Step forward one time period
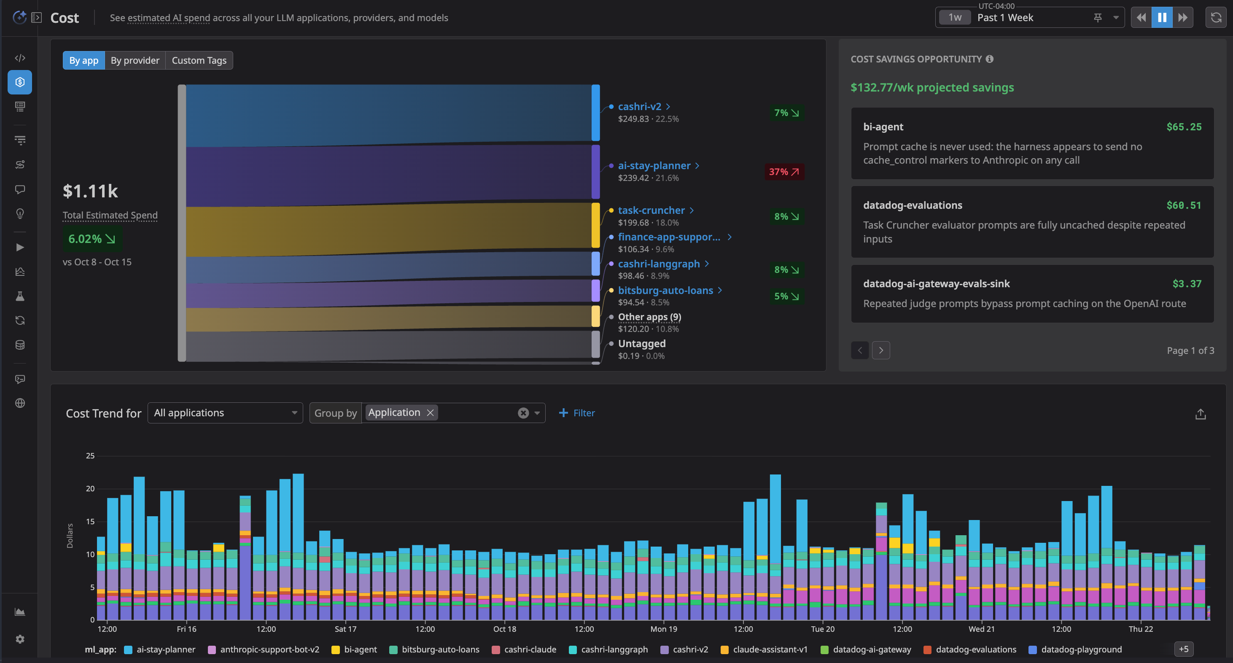 1182,18
